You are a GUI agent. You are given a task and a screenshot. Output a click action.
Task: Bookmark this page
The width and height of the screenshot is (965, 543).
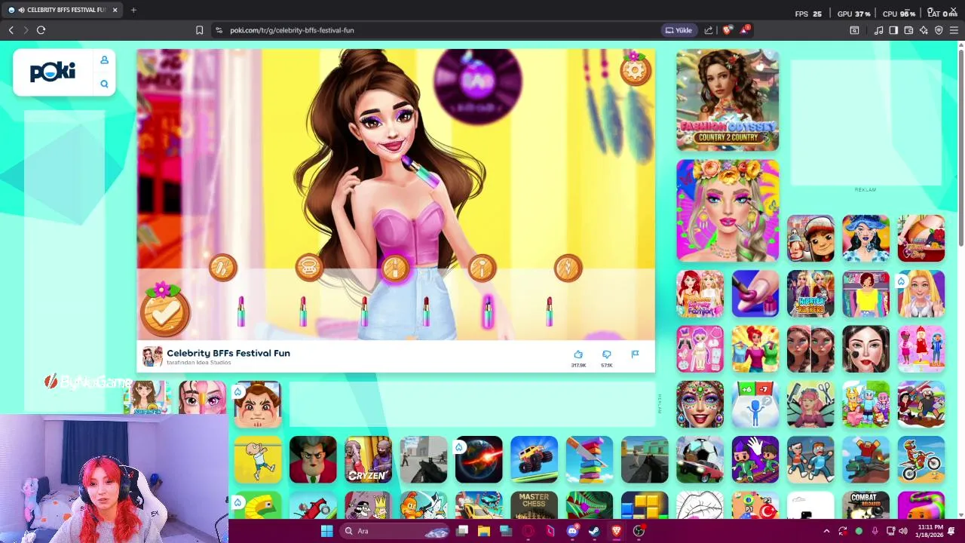click(199, 30)
